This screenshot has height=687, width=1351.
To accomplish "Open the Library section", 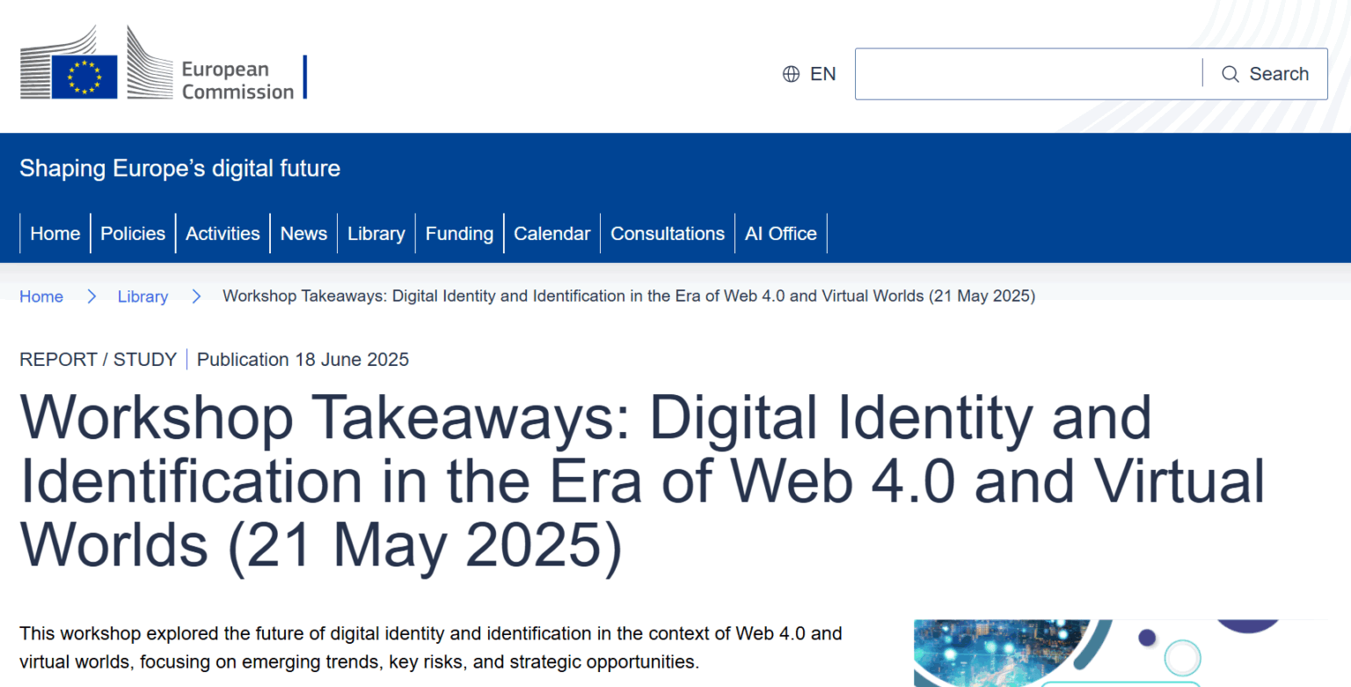I will click(376, 233).
